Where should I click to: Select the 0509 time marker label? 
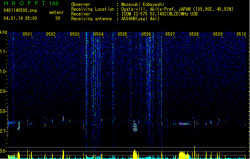(x=218, y=34)
